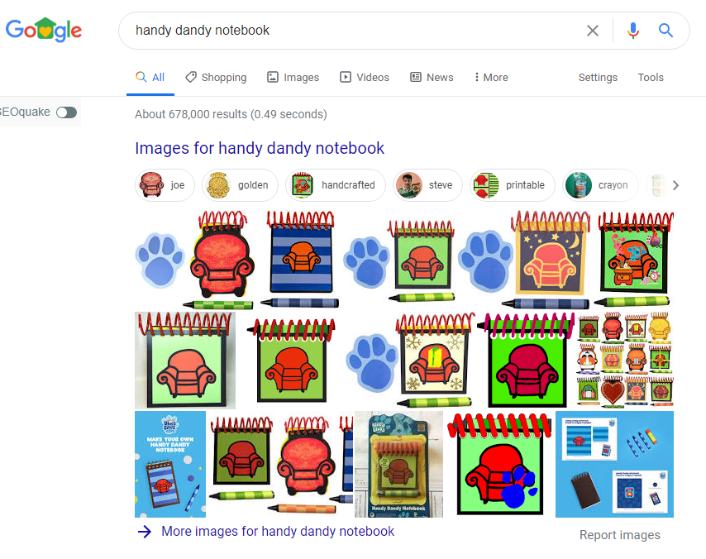
Task: Select the 'golden' image filter chip
Action: pyautogui.click(x=240, y=184)
